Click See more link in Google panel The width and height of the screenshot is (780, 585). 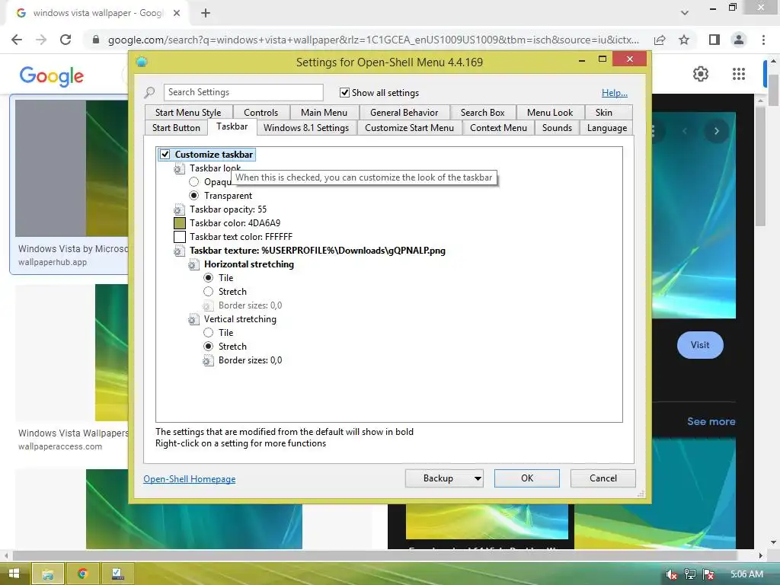pos(711,421)
